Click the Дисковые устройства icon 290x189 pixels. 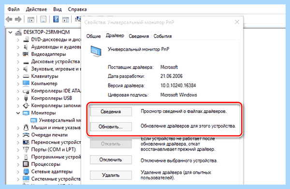coord(26,62)
